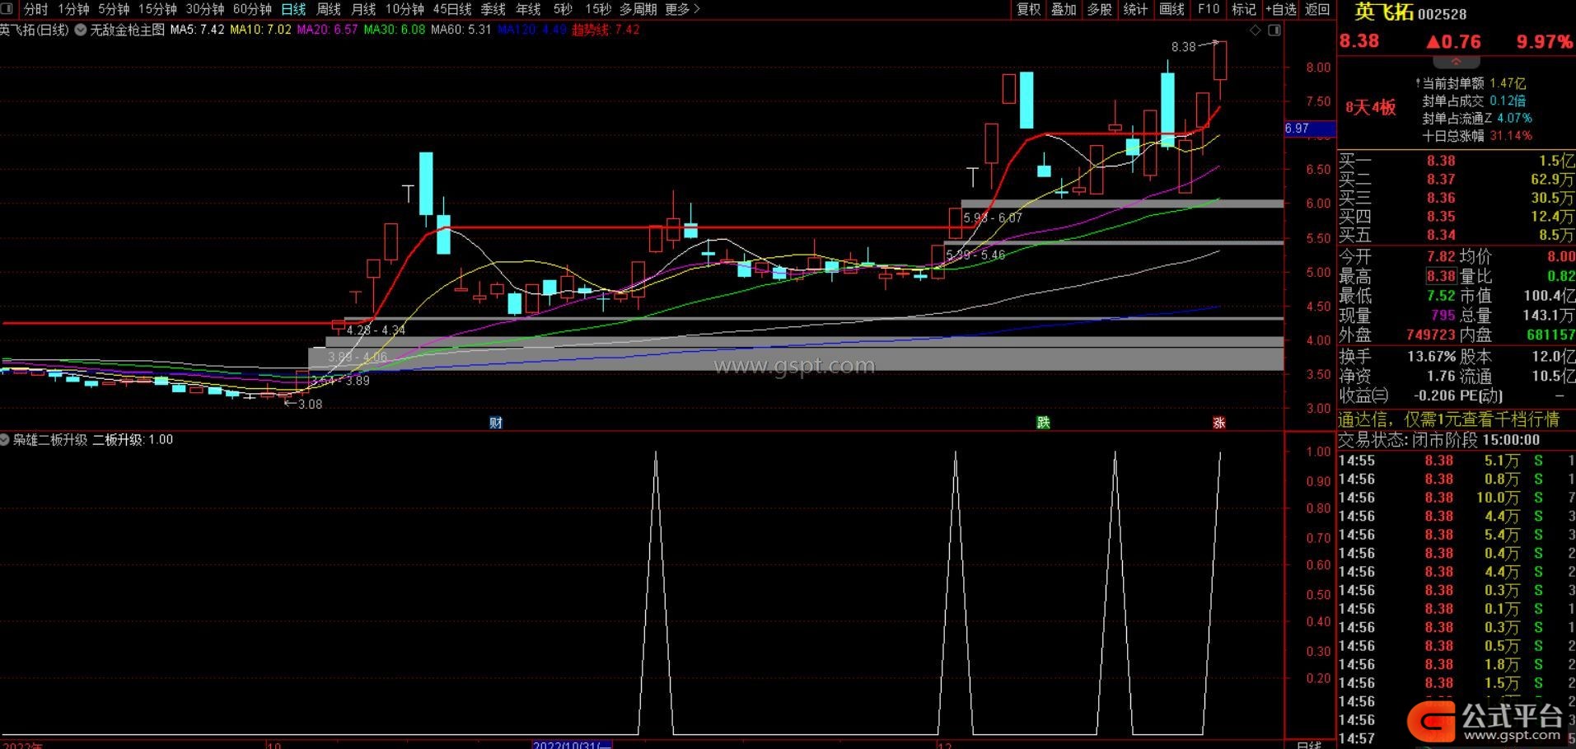Open the 多股 multi-stock view
1576x749 pixels.
[x=1100, y=9]
